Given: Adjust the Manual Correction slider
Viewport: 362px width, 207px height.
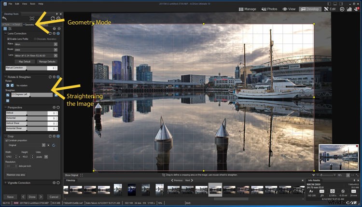Looking at the screenshot, I should tap(27, 68).
